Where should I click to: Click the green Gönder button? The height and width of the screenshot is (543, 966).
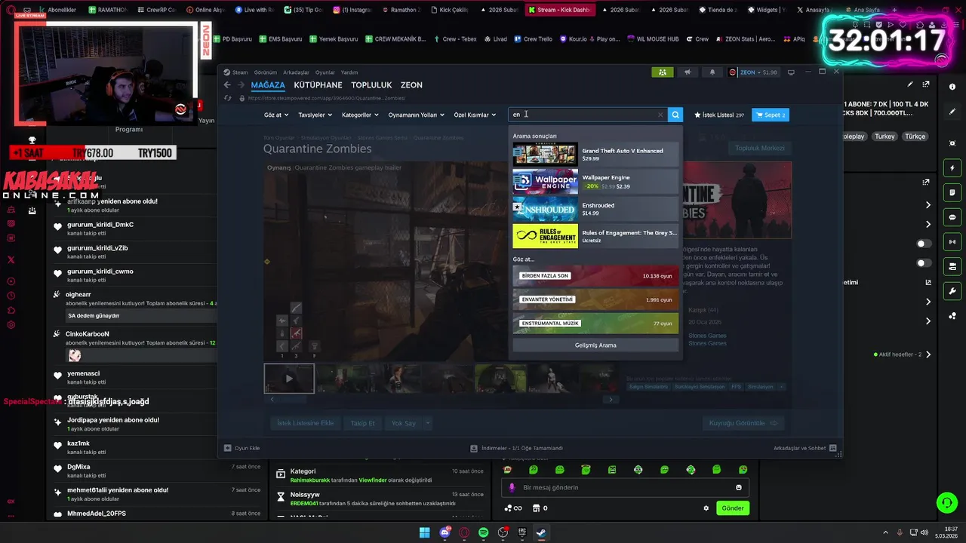pyautogui.click(x=733, y=508)
